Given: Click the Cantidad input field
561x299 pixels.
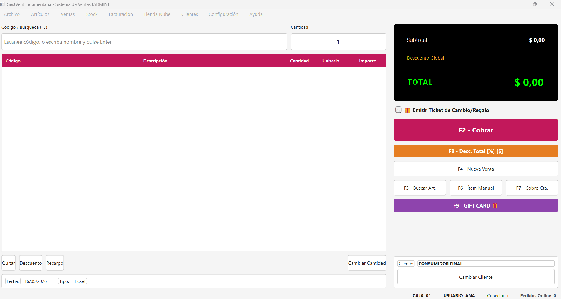Looking at the screenshot, I should tap(339, 42).
